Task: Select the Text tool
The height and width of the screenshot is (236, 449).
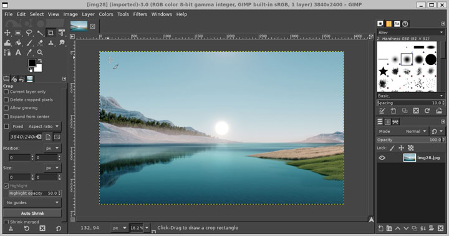Action: pos(18,52)
